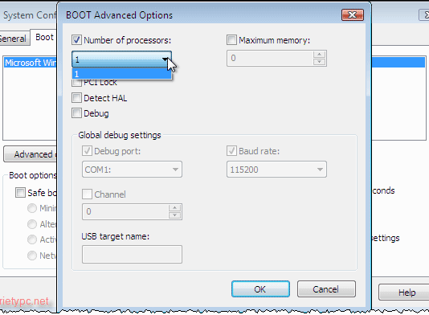The width and height of the screenshot is (429, 315).
Task: Select processor count 1 from list
Action: [122, 74]
